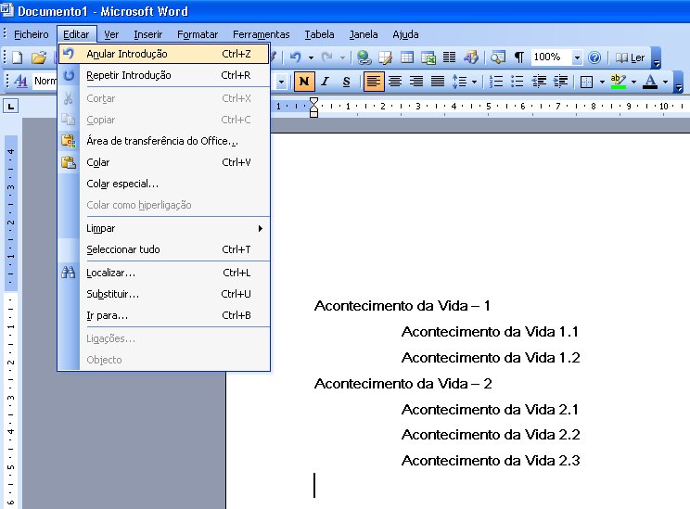690x509 pixels.
Task: Toggle bold formatting (N button)
Action: [x=304, y=82]
